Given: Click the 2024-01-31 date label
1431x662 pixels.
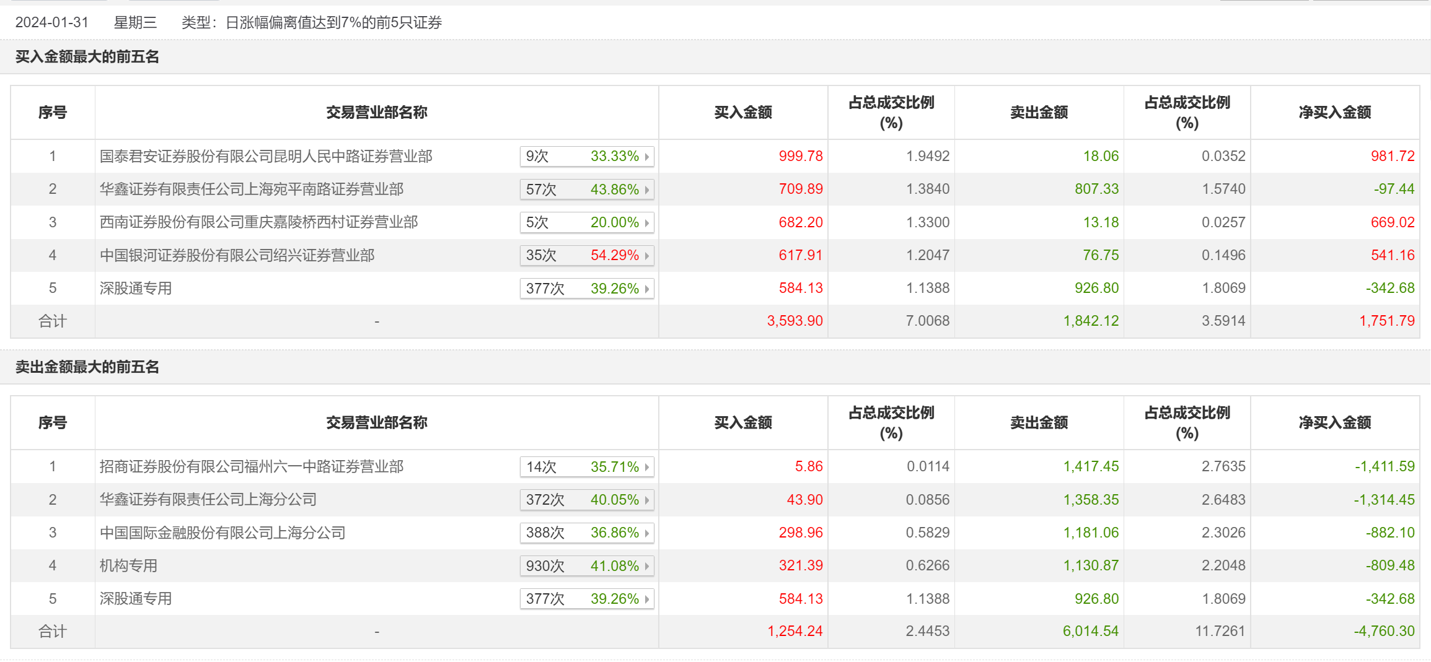Looking at the screenshot, I should (x=52, y=22).
